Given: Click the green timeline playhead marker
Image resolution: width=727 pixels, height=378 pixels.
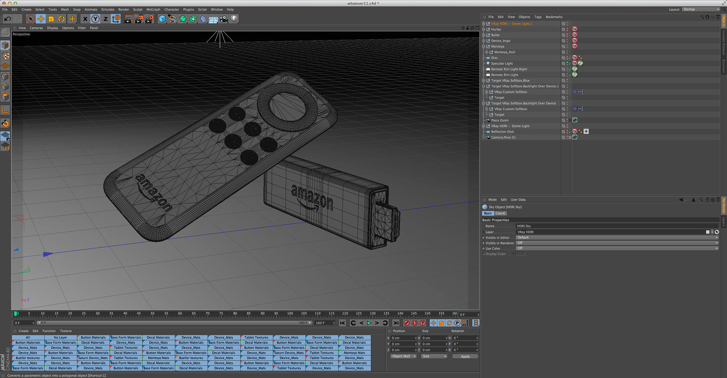Looking at the screenshot, I should click(16, 314).
